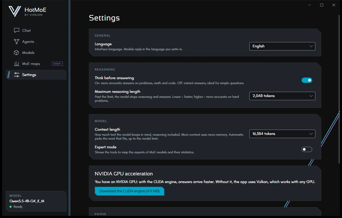Viewport: 342px width, 218px height.
Task: Click the MoE maps bar chart icon
Action: [17, 64]
